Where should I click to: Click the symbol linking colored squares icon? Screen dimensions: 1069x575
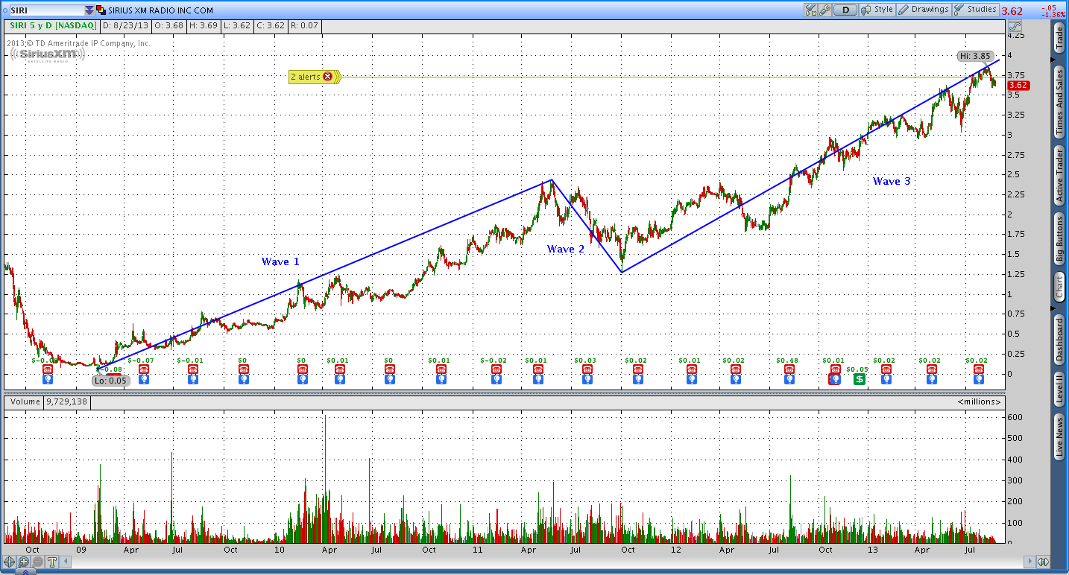coord(101,10)
